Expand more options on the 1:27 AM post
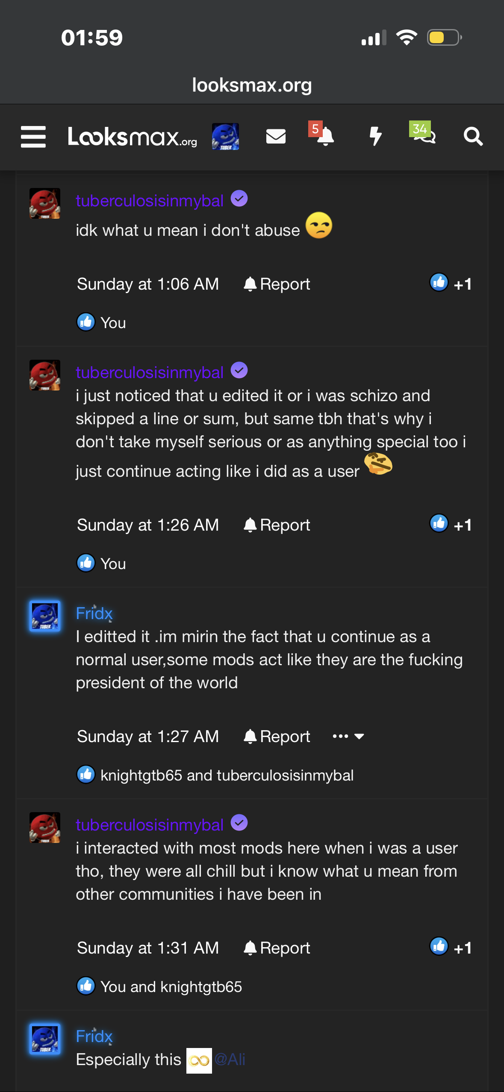The width and height of the screenshot is (504, 1092). point(348,736)
